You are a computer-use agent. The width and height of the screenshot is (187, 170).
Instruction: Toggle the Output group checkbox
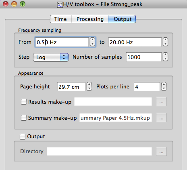pyautogui.click(x=23, y=137)
